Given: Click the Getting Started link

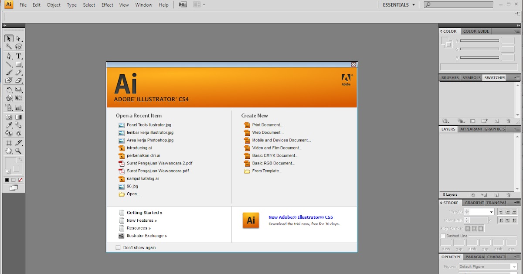Looking at the screenshot, I should click(x=144, y=213).
